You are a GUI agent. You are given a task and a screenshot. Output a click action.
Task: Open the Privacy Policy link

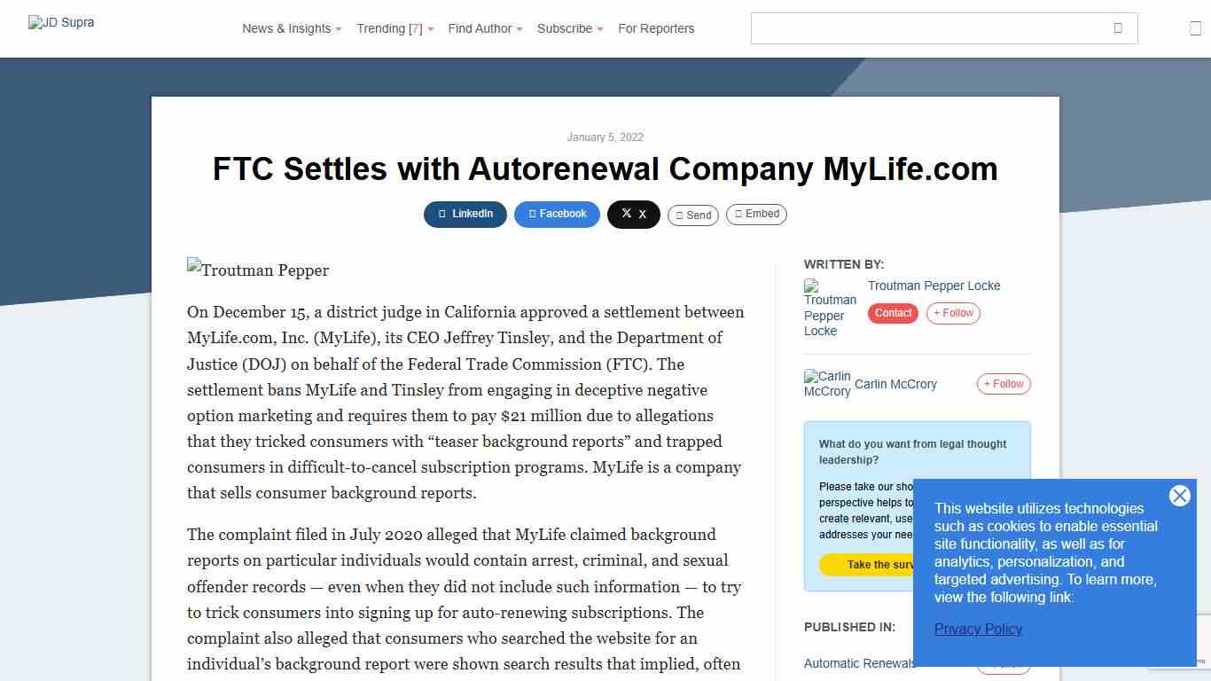[978, 629]
